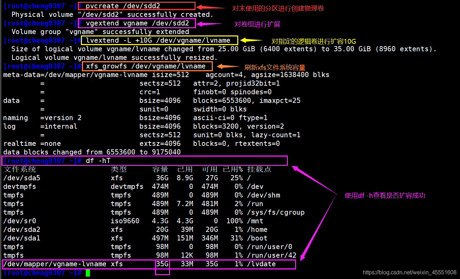Click the "/dev/sda1" filesystem entry
This screenshot has width=460, height=279.
[22, 238]
